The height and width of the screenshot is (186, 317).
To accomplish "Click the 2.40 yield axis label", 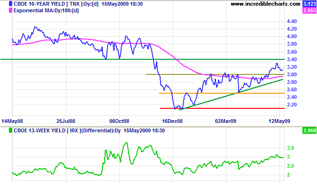I will tap(292, 97).
